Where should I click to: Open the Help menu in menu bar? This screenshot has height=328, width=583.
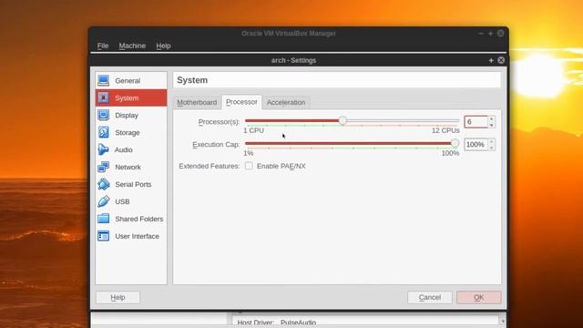pos(163,46)
